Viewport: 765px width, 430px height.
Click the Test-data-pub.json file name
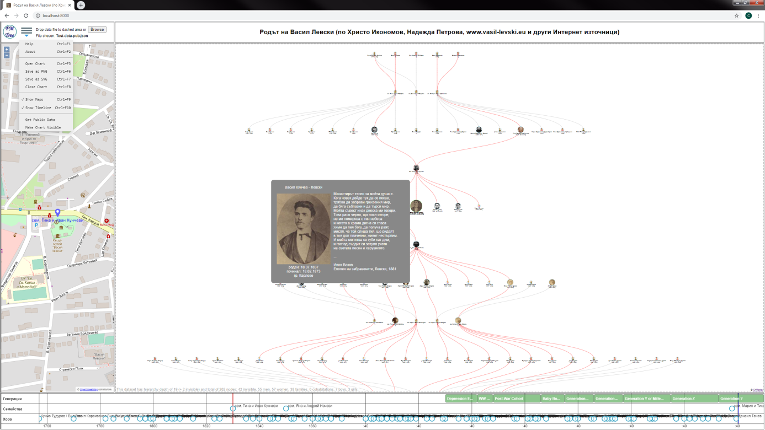(72, 36)
